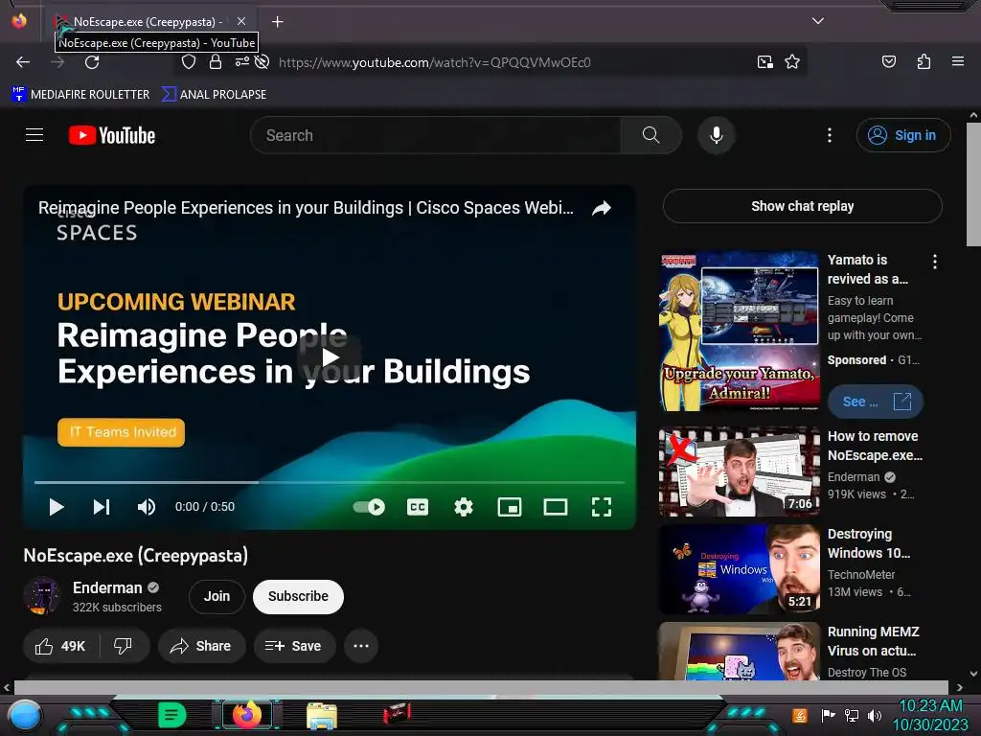The image size is (981, 736).
Task: Click the address bar URL
Action: tap(434, 62)
